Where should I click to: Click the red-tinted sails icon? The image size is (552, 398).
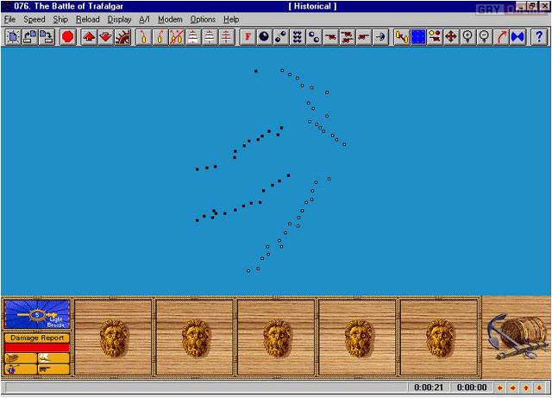(226, 36)
